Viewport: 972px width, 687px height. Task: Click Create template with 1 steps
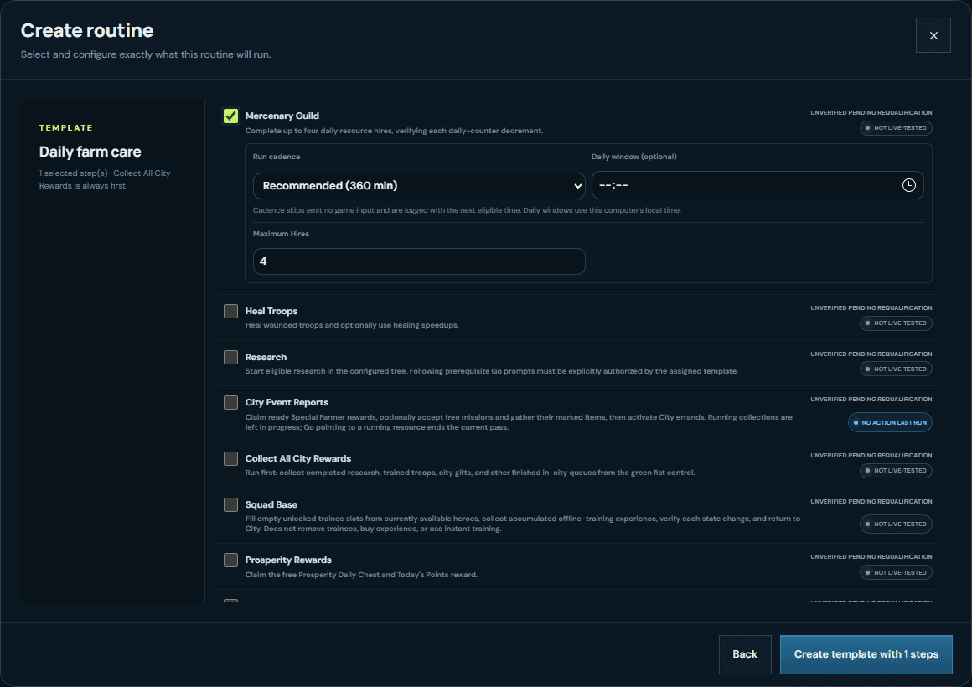coord(866,654)
